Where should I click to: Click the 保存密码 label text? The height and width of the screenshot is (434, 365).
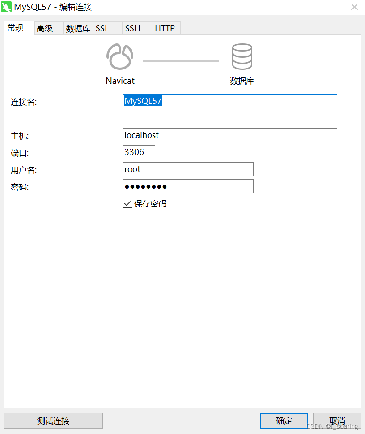(x=150, y=204)
